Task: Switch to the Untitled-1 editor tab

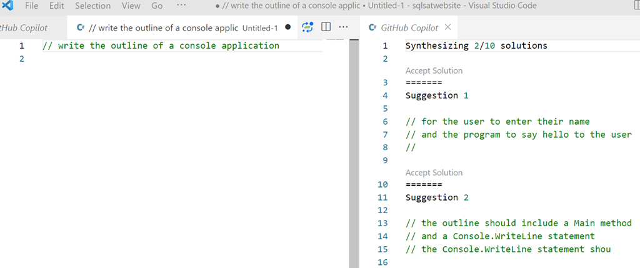Action: pyautogui.click(x=181, y=28)
